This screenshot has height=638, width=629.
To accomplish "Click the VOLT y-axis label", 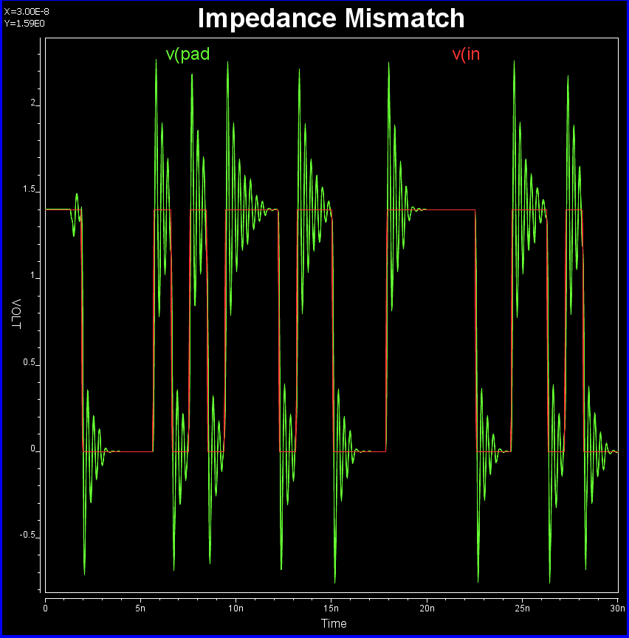I will click(x=15, y=315).
